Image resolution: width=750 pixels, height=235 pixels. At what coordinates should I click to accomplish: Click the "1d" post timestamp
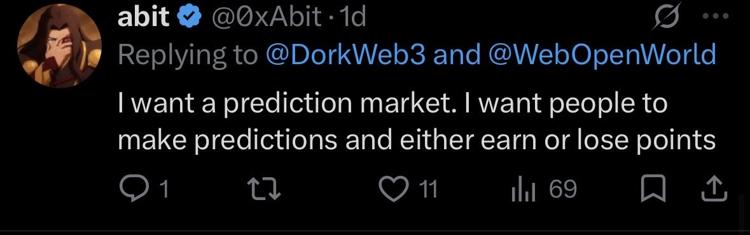[351, 18]
